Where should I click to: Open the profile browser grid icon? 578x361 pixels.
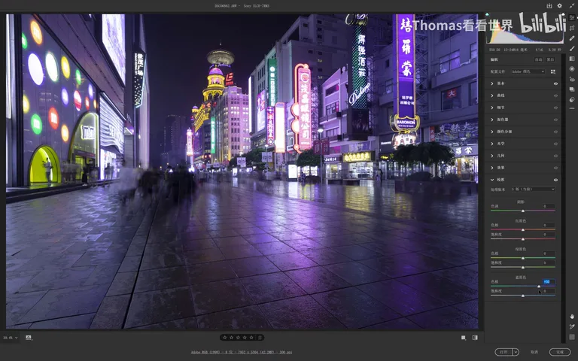point(553,71)
